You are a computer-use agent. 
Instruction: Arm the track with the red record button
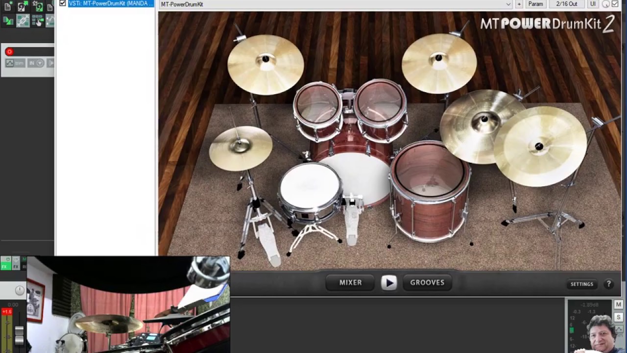tap(9, 51)
